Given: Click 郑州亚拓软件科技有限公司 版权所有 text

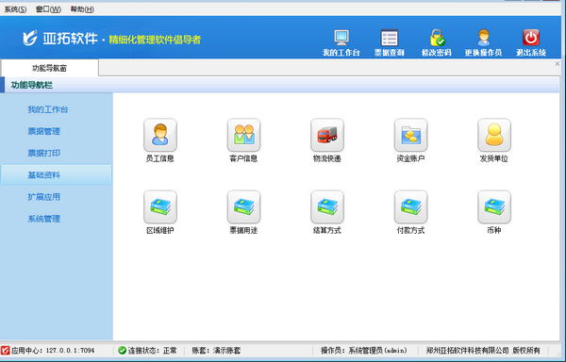Looking at the screenshot, I should point(483,351).
